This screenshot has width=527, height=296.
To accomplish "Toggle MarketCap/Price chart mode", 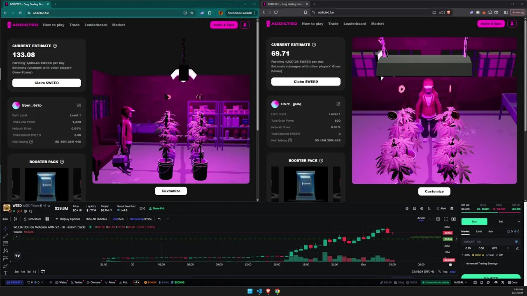I will (141, 219).
